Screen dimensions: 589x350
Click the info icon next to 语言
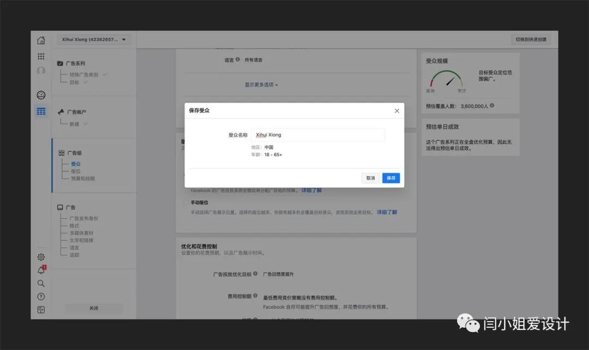point(238,59)
